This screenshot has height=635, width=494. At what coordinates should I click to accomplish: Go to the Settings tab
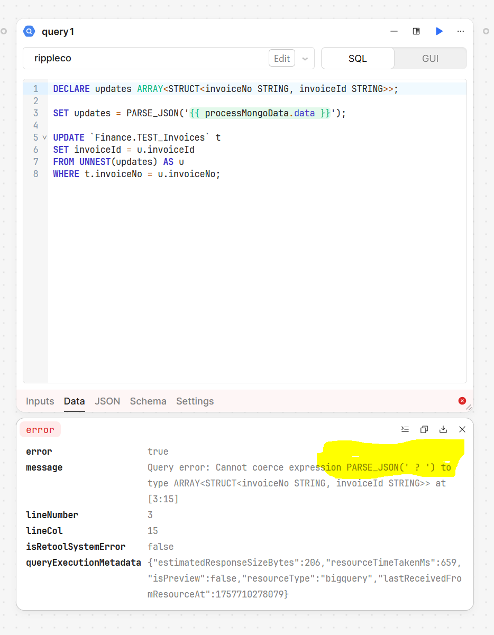[195, 401]
